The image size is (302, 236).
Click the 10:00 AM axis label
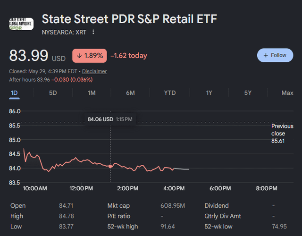point(35,188)
